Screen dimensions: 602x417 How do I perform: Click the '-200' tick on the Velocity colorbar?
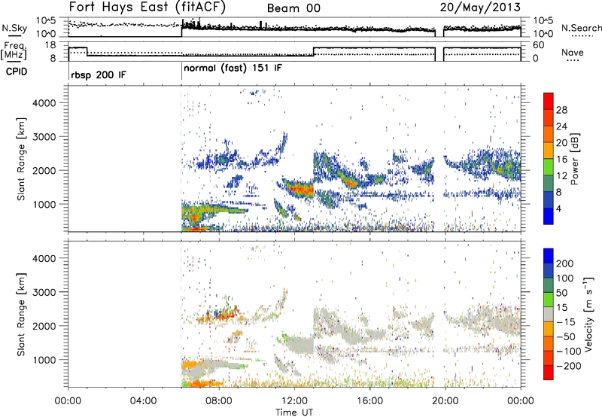pos(569,366)
